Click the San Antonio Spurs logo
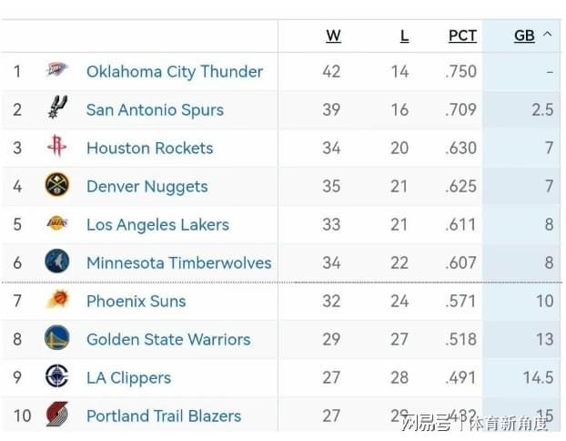 57,109
